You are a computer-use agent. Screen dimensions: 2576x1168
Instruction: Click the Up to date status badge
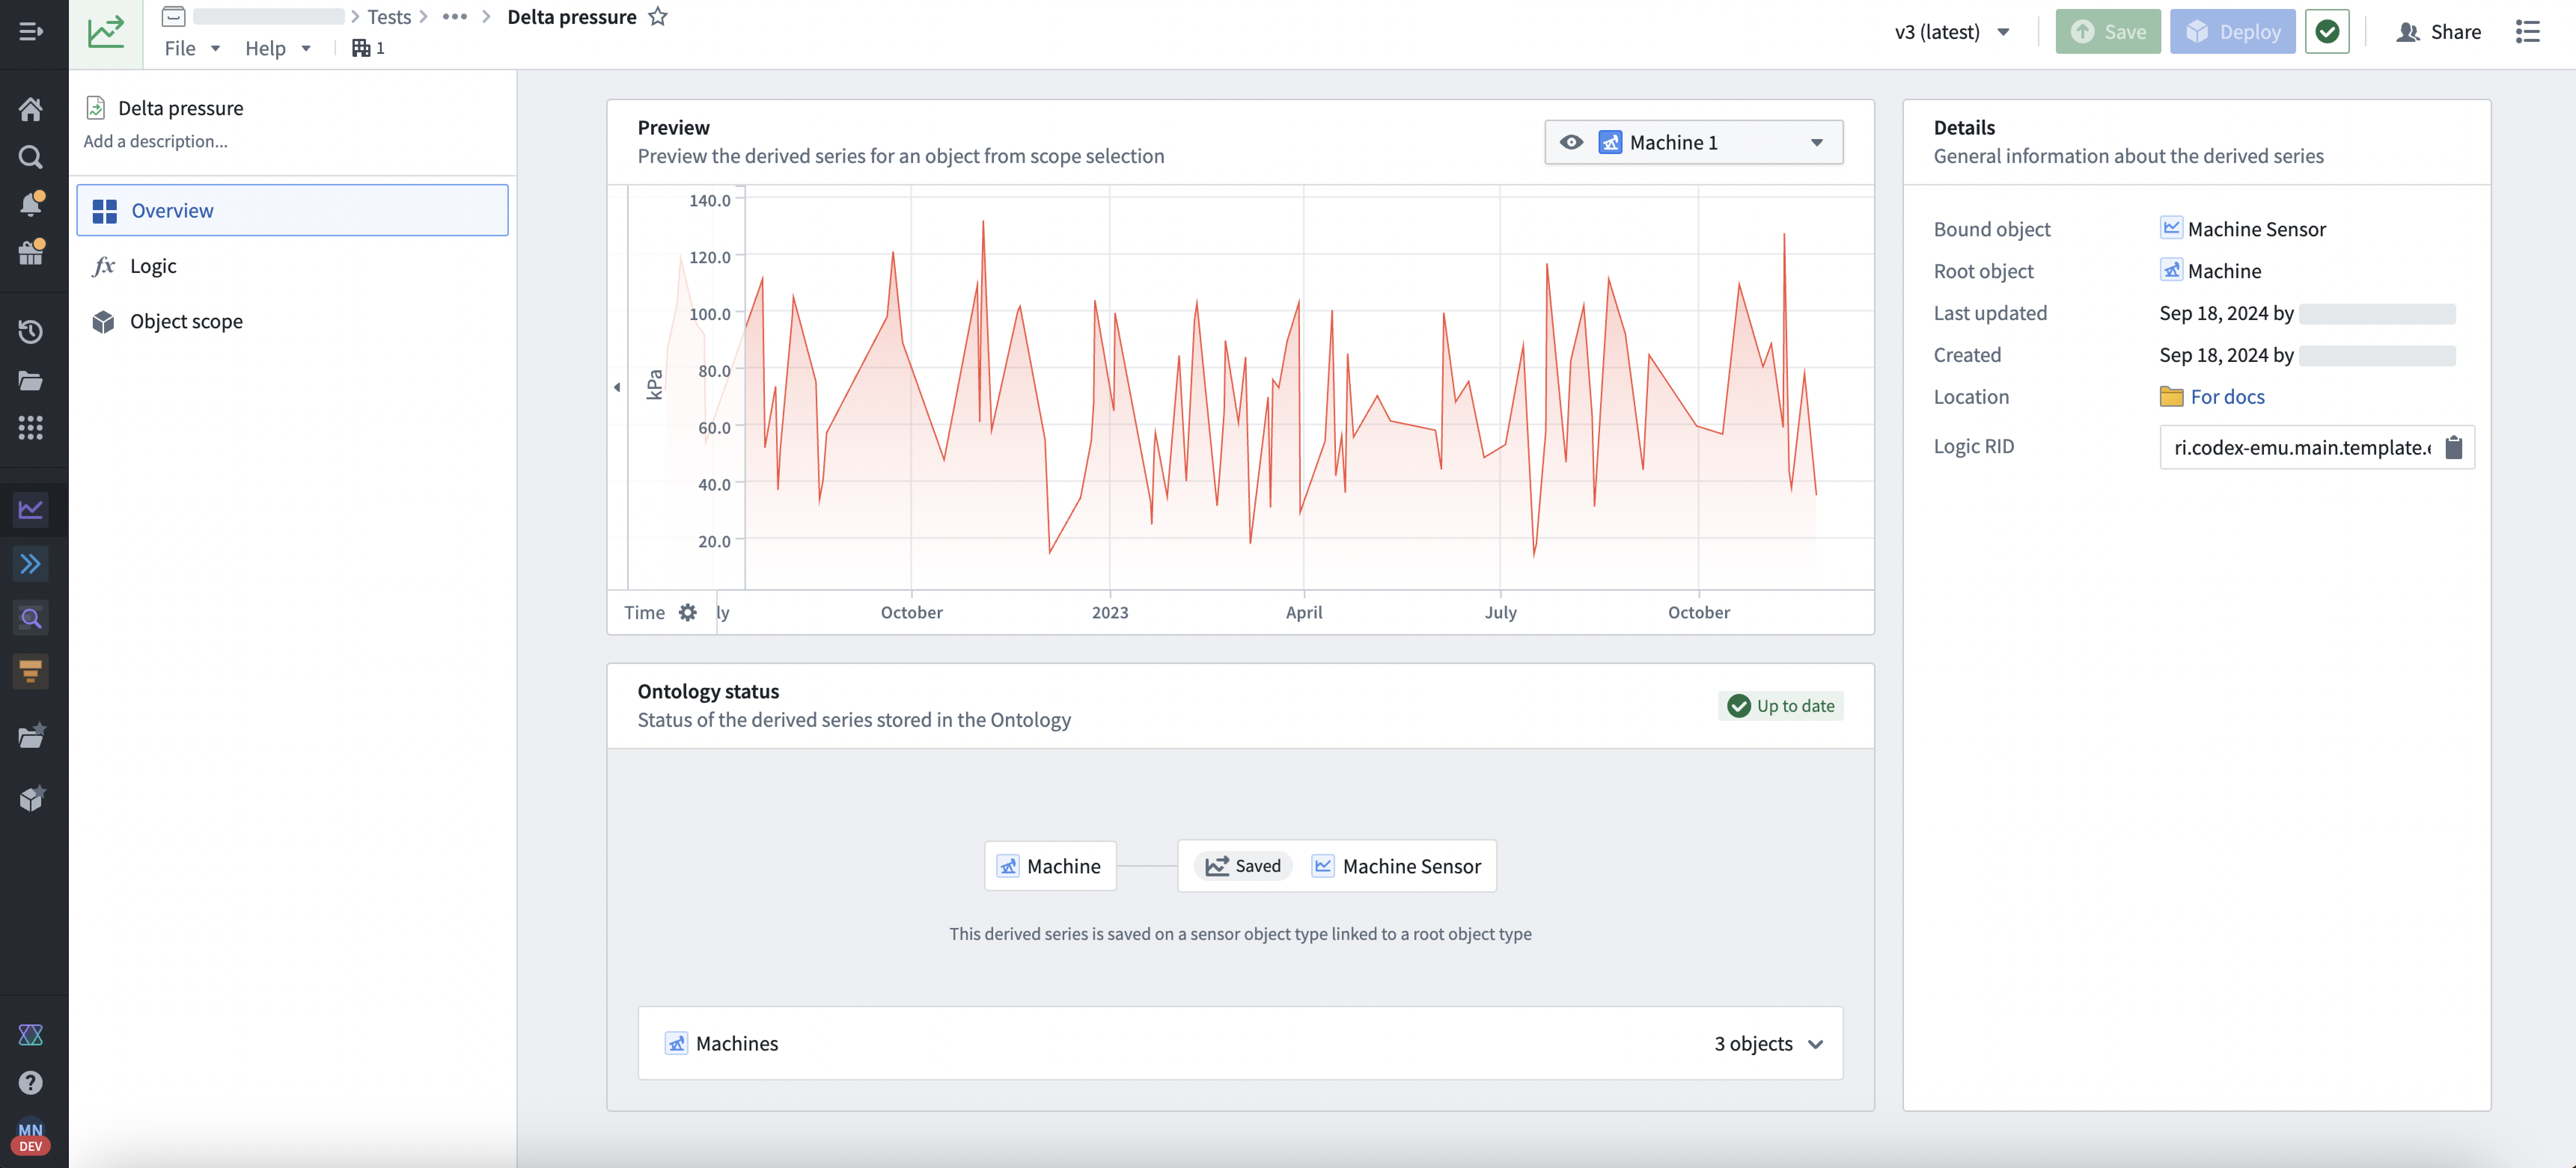click(1781, 706)
